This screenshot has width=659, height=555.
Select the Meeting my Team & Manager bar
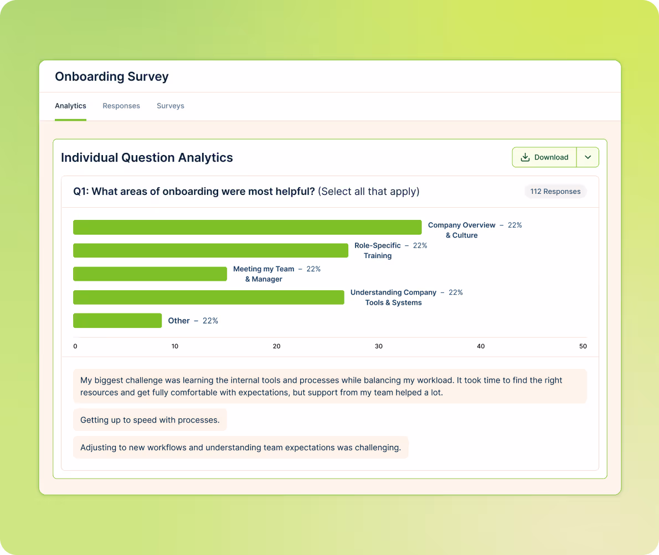tap(150, 274)
